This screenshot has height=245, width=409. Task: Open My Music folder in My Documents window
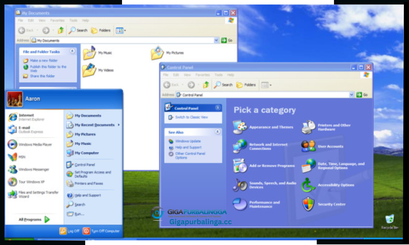[97, 53]
